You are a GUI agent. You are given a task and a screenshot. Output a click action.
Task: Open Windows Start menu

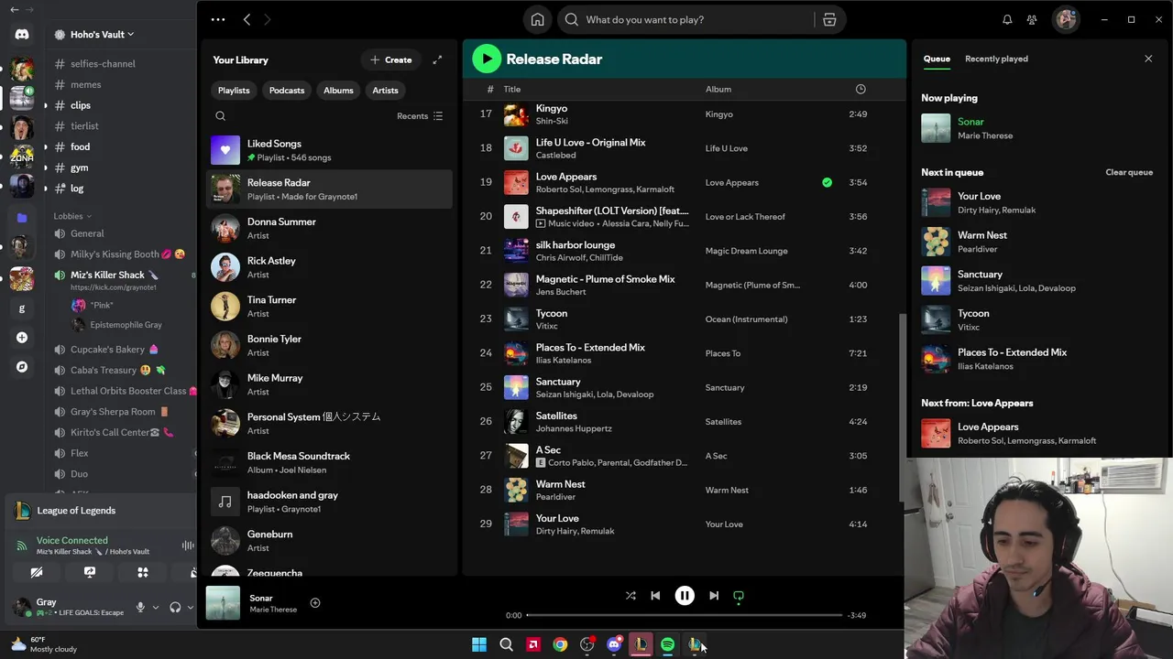coord(479,644)
